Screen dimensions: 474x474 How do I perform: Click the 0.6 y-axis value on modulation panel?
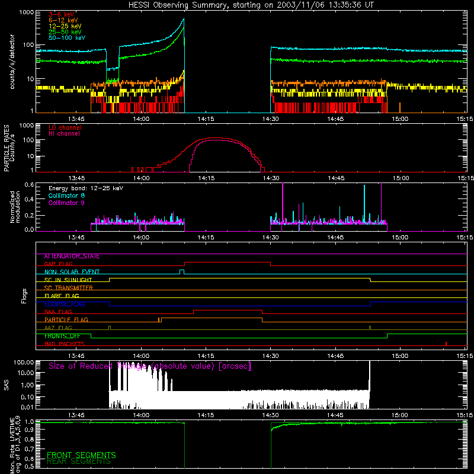tap(29, 185)
